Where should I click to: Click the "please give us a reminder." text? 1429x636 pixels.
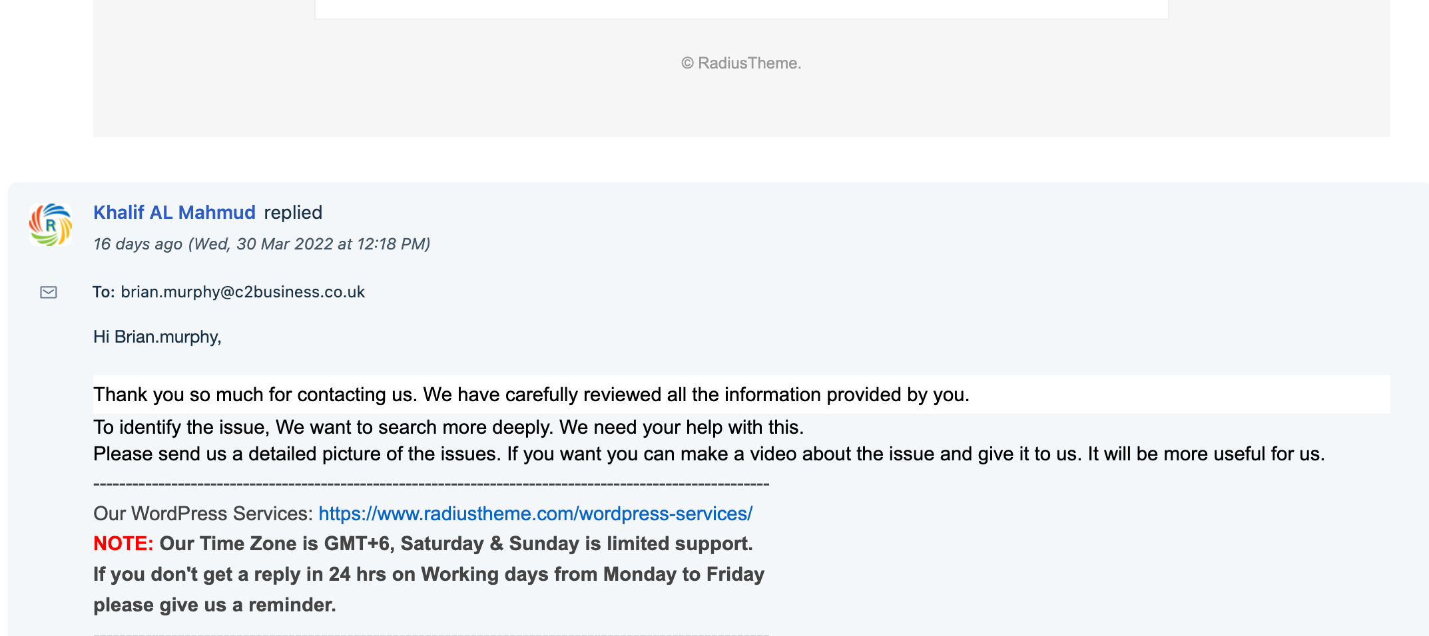point(214,605)
